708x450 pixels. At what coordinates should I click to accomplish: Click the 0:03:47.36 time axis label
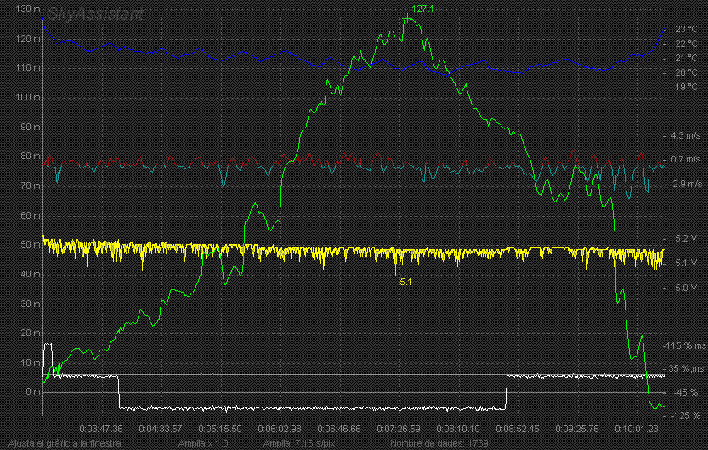(x=101, y=429)
